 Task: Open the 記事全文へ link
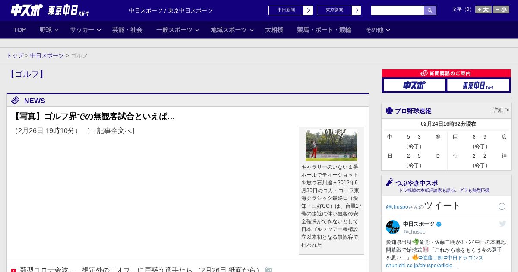click(x=111, y=131)
